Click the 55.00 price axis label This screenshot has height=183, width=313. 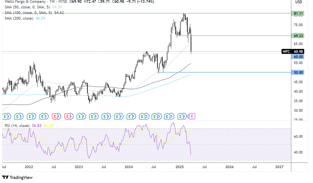click(298, 63)
